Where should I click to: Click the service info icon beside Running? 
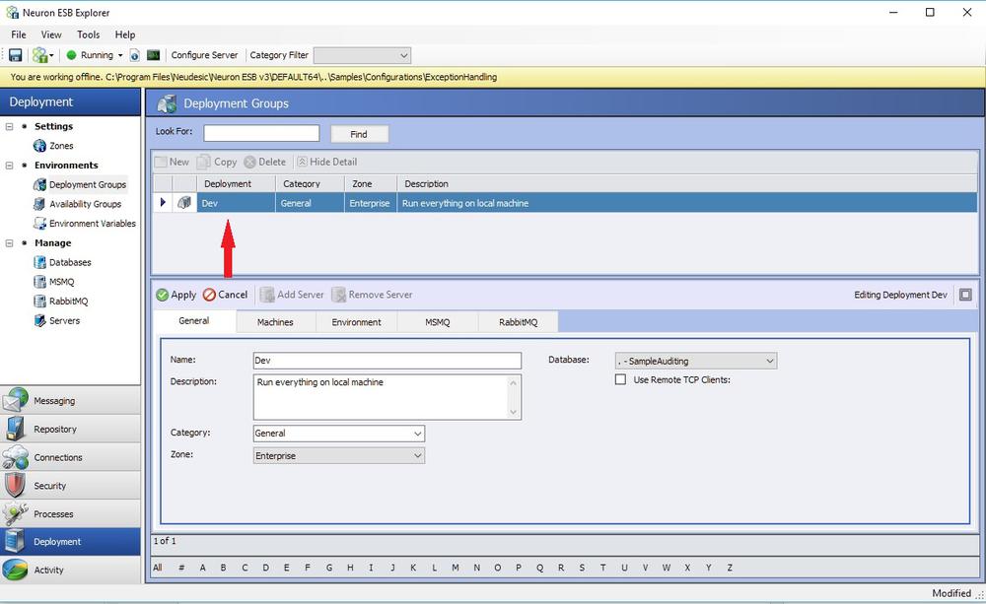click(134, 55)
